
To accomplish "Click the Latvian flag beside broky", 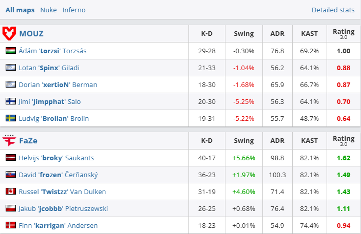I will [x=10, y=158].
